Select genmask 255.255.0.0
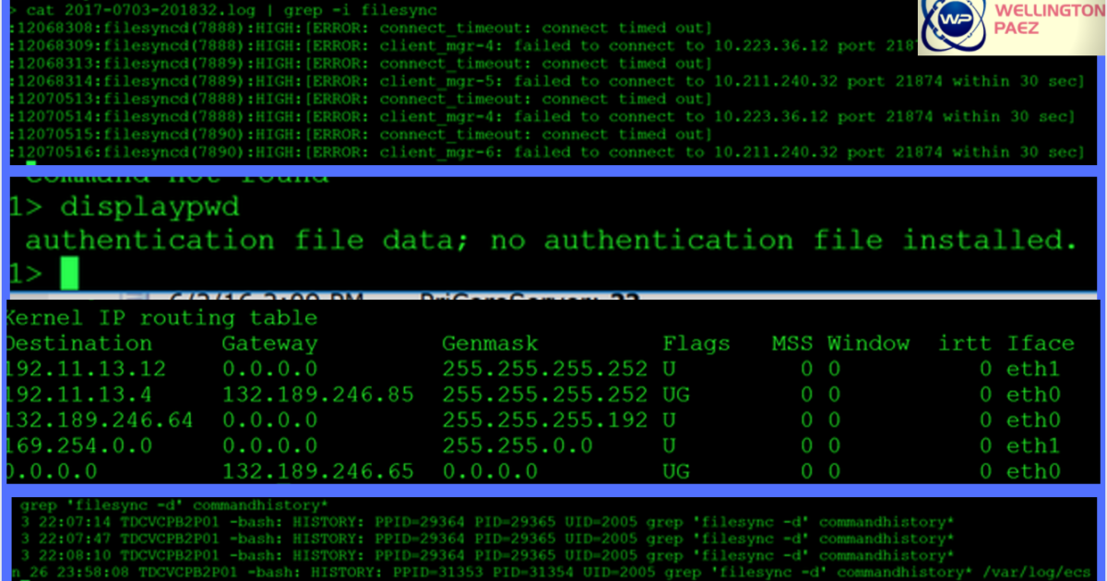This screenshot has height=581, width=1107. pos(518,446)
